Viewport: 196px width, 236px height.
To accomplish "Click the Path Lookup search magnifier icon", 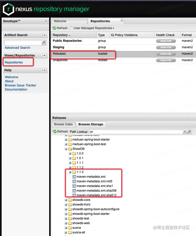I will click(x=190, y=132).
